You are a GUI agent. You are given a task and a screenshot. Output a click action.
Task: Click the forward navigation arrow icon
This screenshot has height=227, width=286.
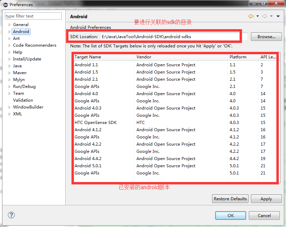[265, 16]
